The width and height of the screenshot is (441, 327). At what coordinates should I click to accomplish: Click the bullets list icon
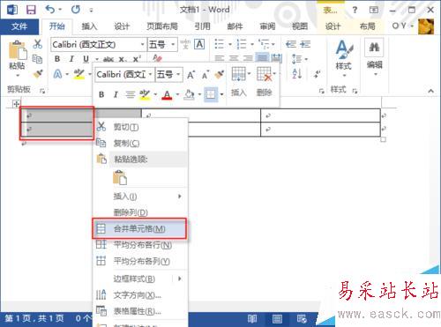click(220, 44)
